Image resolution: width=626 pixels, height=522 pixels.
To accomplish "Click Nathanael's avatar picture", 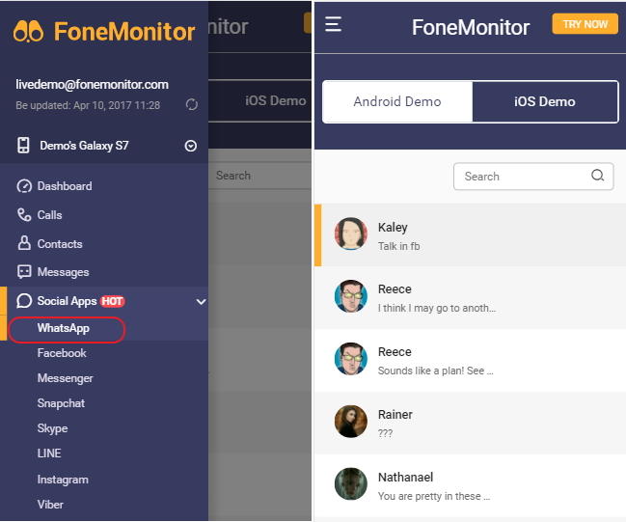I will tap(350, 484).
